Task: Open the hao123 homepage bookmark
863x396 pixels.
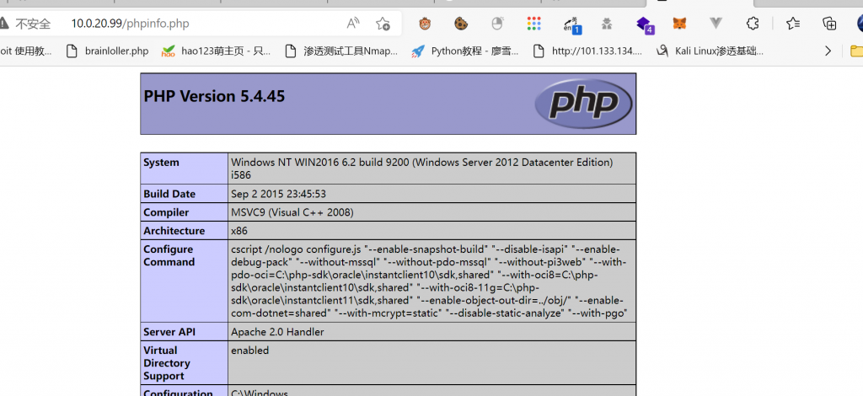Action: (217, 51)
